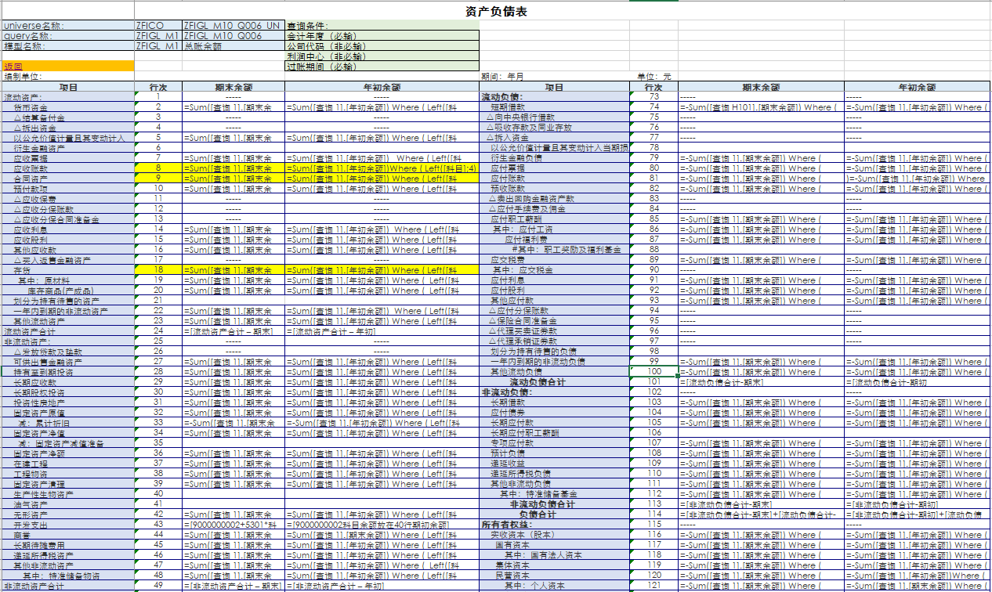Click the 非流动资产合计 label cell
992x592 pixels.
(68, 586)
